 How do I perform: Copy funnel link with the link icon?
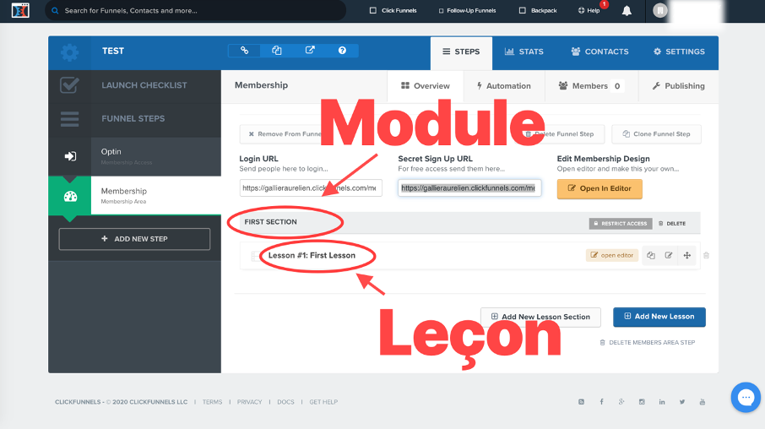244,51
